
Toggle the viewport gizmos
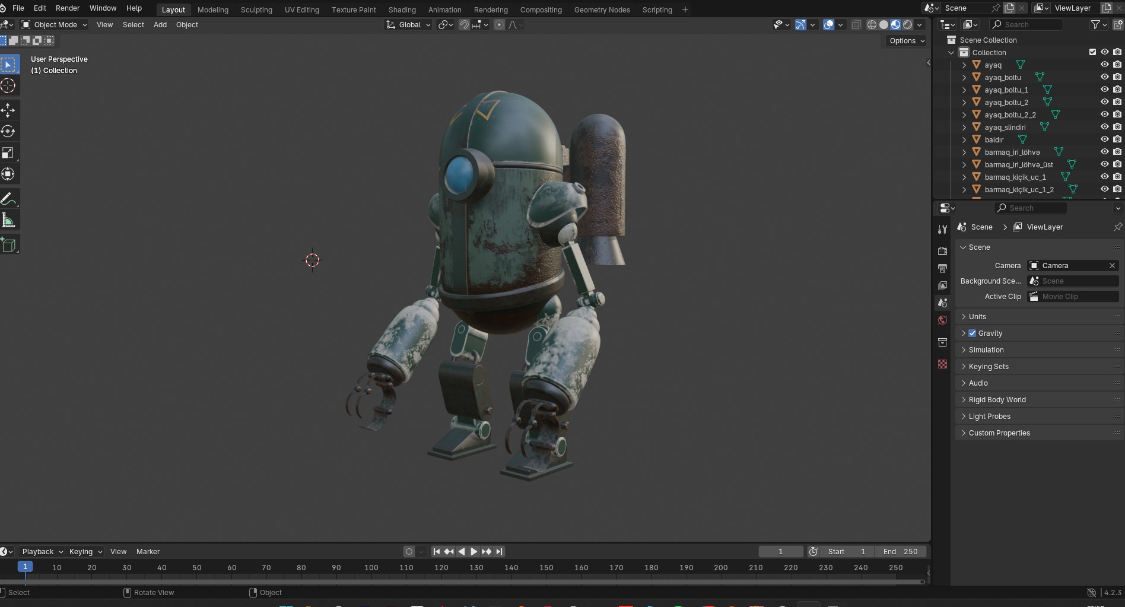800,24
